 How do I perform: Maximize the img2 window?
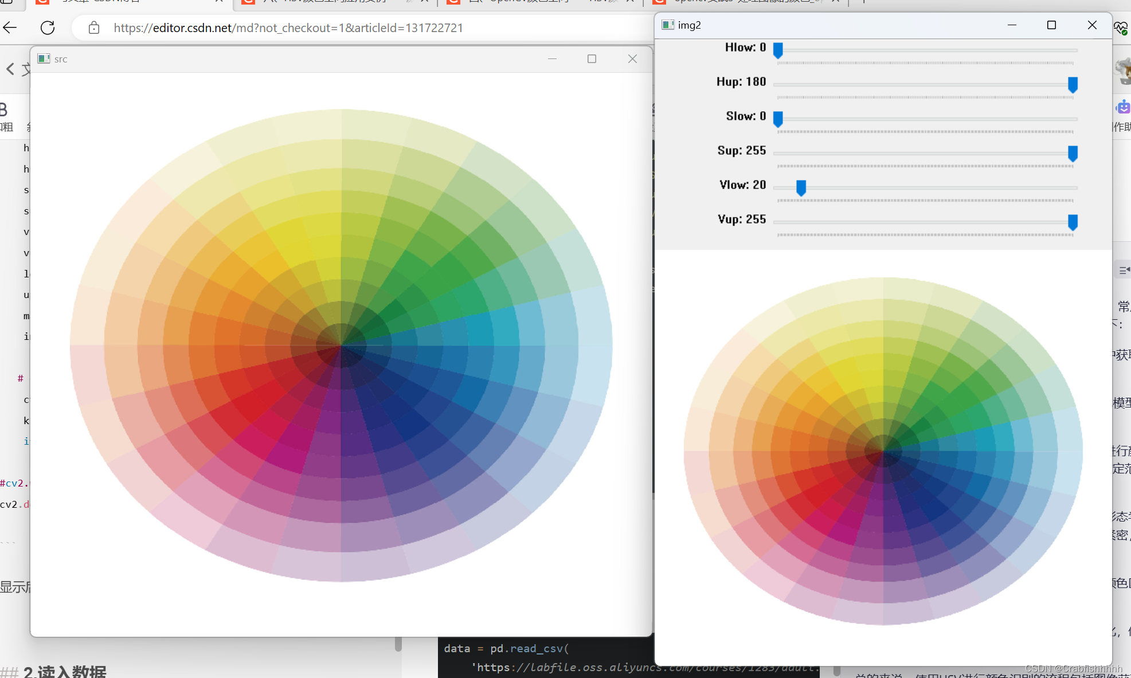[x=1051, y=25]
